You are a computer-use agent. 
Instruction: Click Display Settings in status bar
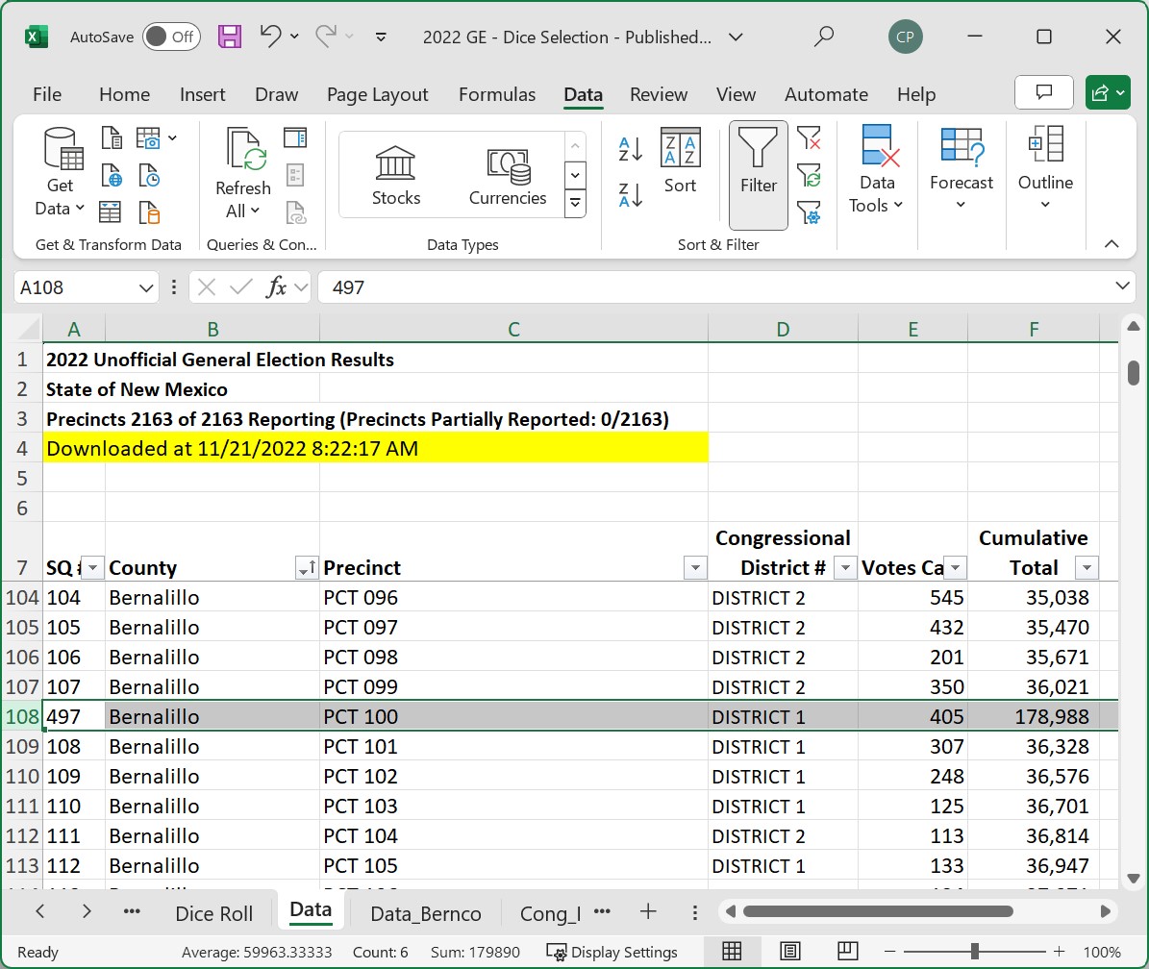pos(612,952)
